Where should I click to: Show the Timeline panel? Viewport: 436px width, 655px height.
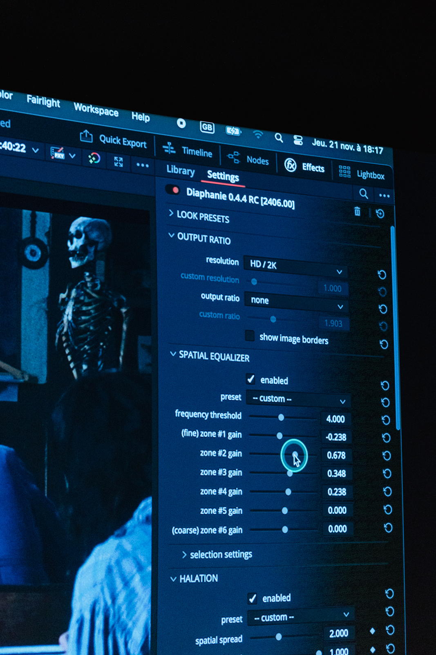[x=188, y=151]
